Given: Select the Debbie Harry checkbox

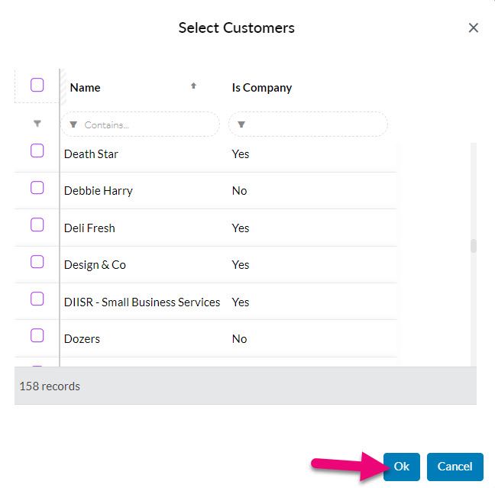Looking at the screenshot, I should point(37,188).
